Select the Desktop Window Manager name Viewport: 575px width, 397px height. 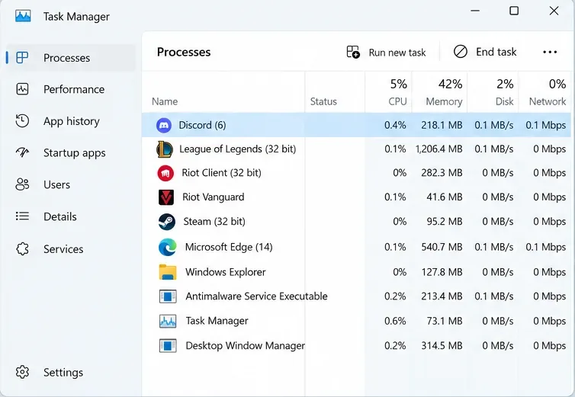pos(245,346)
